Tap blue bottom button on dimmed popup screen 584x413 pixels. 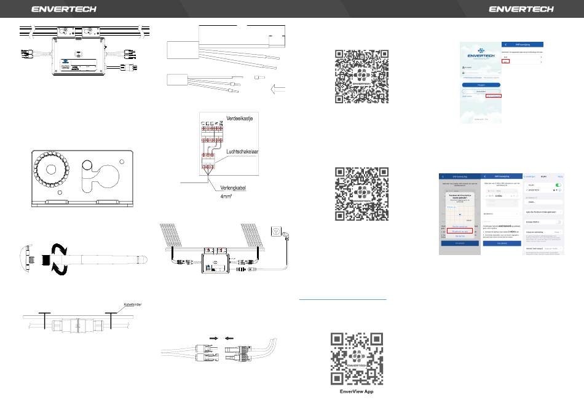coord(460,243)
